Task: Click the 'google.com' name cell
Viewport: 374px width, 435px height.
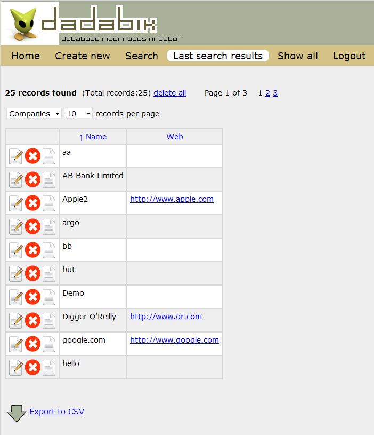Action: click(x=93, y=344)
